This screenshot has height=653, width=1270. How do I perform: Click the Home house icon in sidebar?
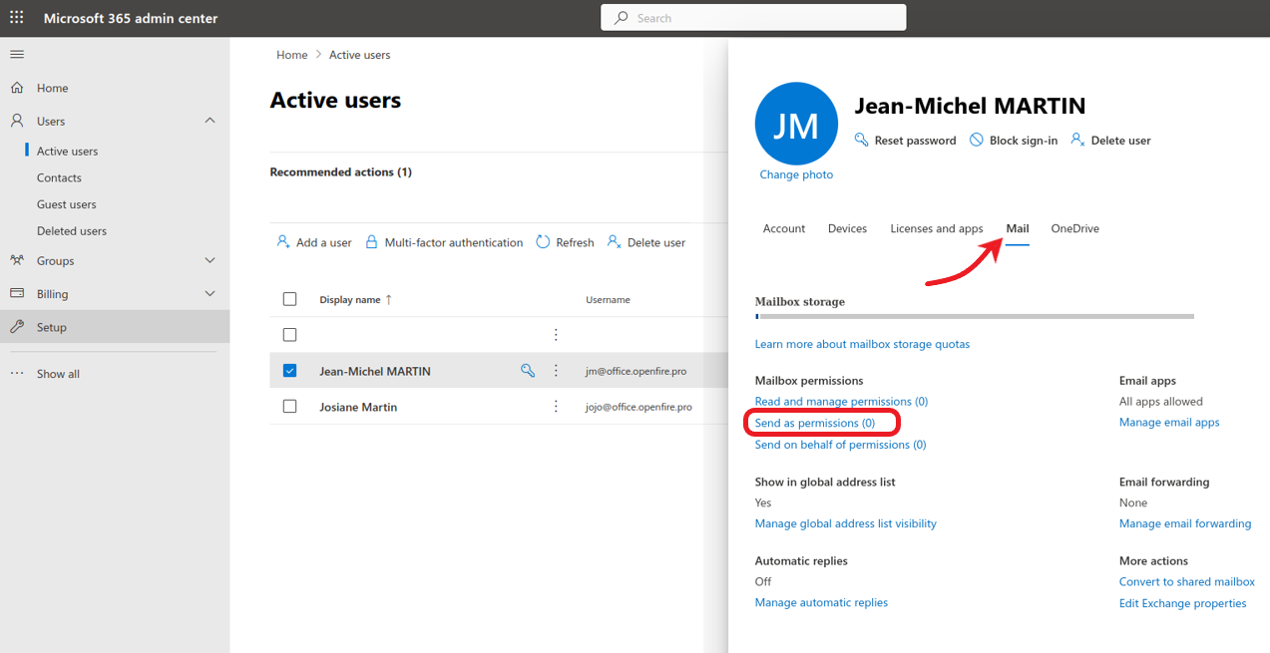click(x=17, y=88)
